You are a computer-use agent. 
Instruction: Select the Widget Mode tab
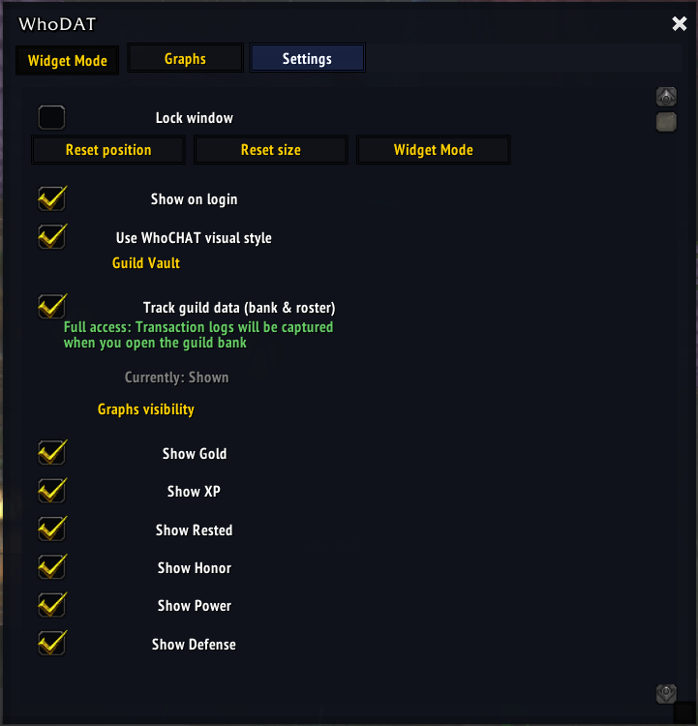(67, 61)
